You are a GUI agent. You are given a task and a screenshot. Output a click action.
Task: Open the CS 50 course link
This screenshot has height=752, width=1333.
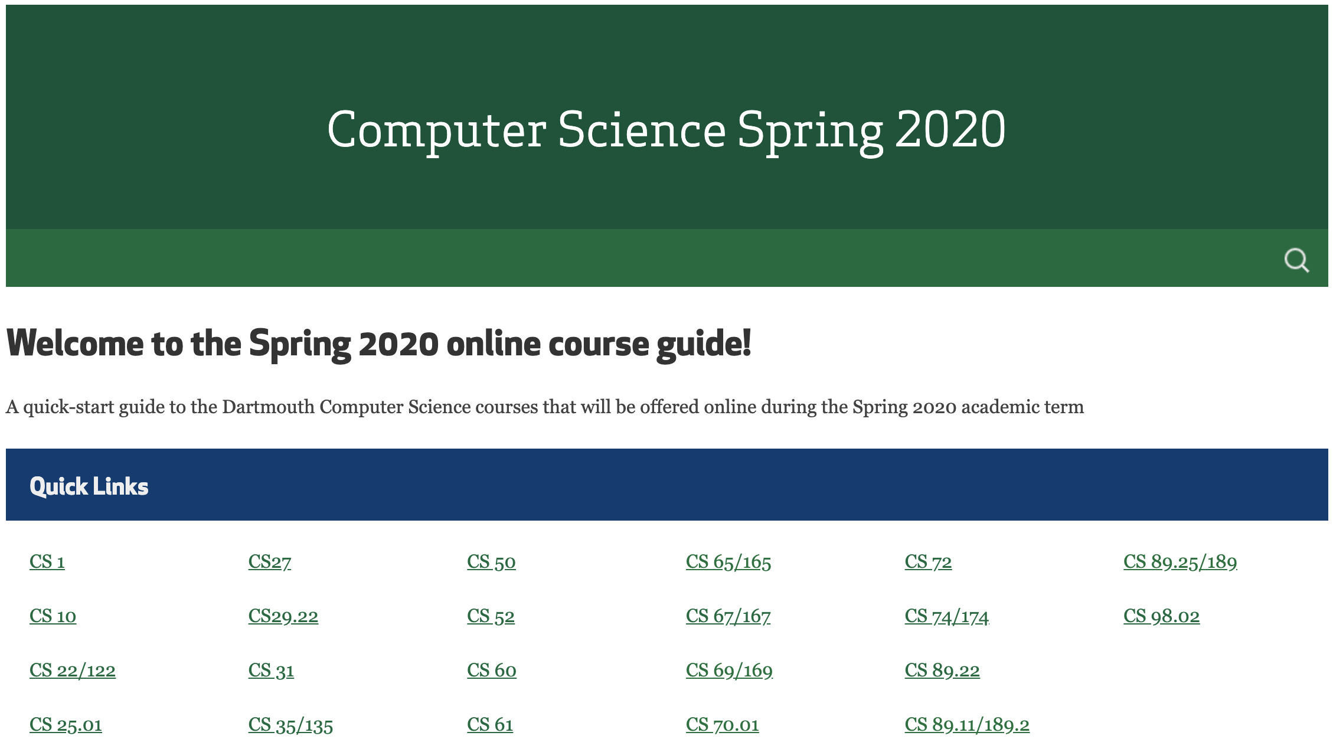click(491, 561)
